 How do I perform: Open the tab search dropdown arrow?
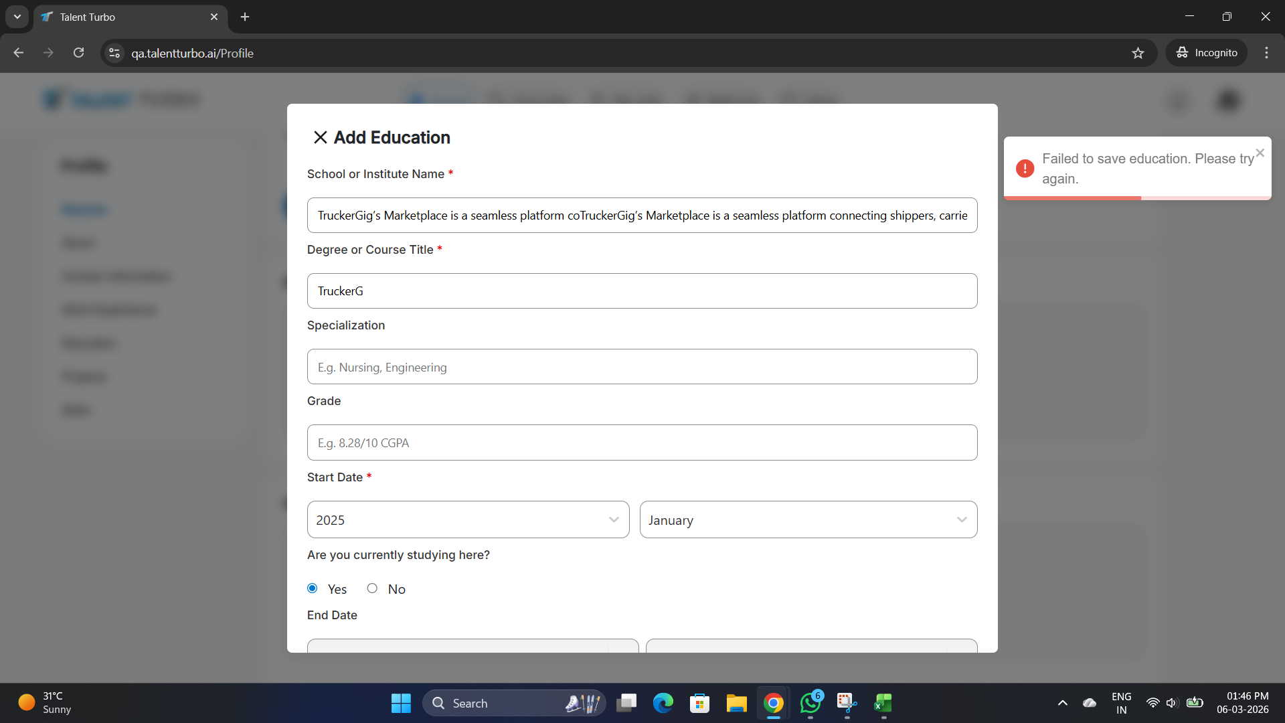click(17, 17)
